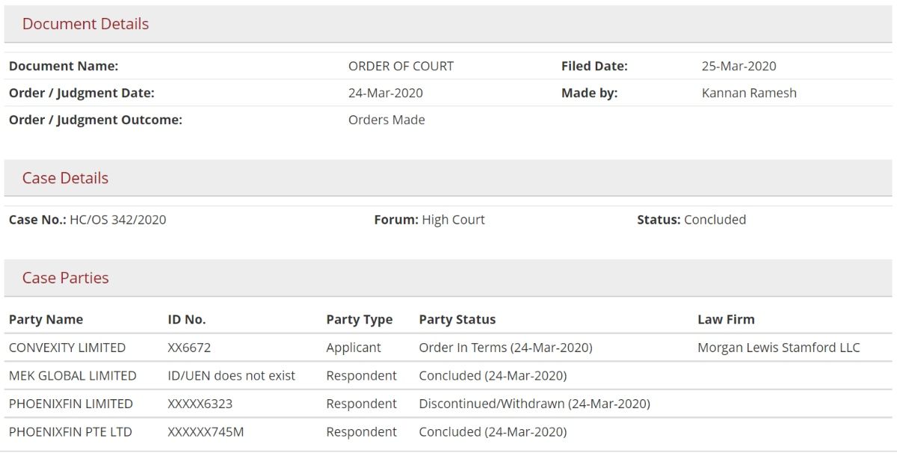Image resolution: width=897 pixels, height=456 pixels.
Task: Click the ID No. column header
Action: click(x=187, y=319)
